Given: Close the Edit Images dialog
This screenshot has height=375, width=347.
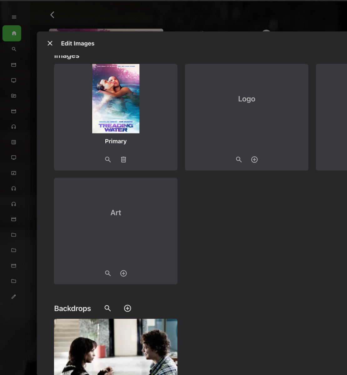Looking at the screenshot, I should click(50, 43).
